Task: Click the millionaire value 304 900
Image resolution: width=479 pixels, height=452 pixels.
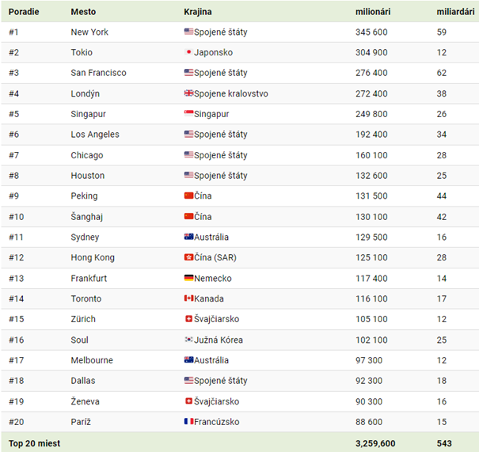Action: (x=371, y=52)
